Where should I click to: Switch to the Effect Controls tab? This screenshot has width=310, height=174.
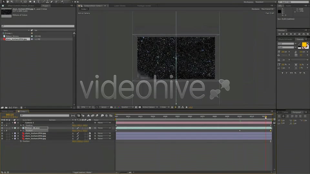[21, 6]
